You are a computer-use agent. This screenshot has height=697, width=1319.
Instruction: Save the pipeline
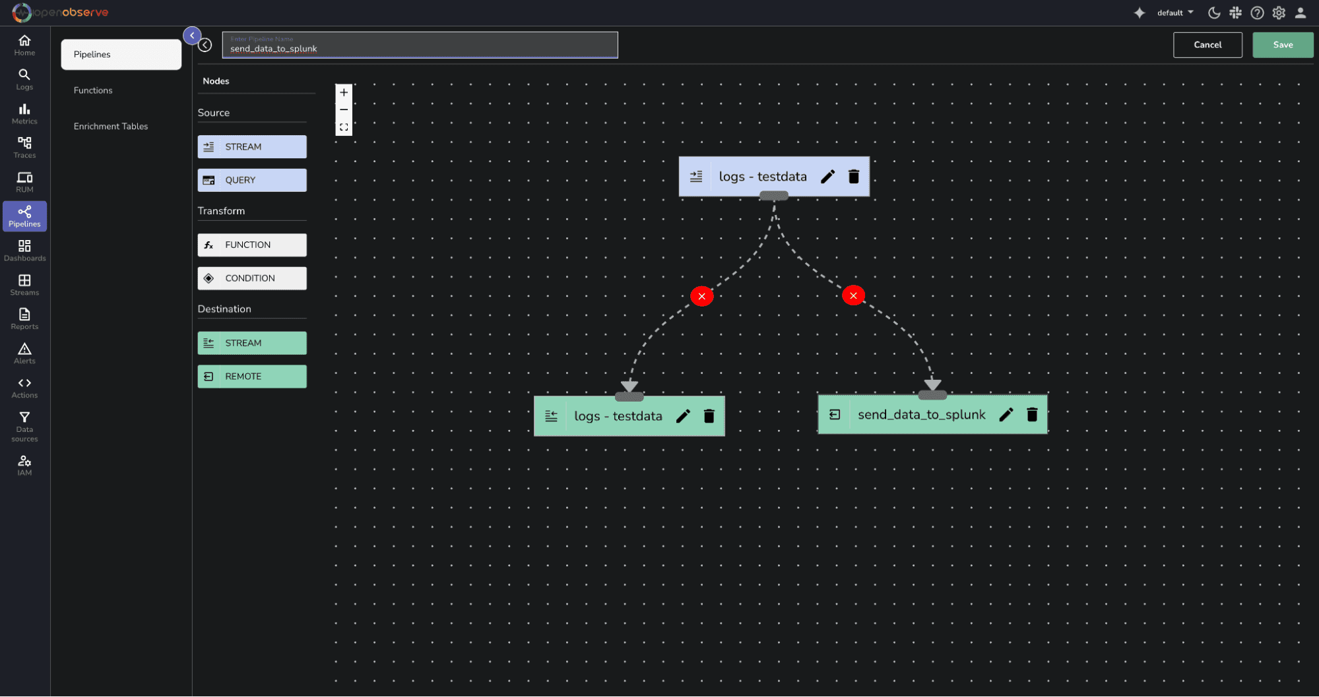click(1282, 45)
